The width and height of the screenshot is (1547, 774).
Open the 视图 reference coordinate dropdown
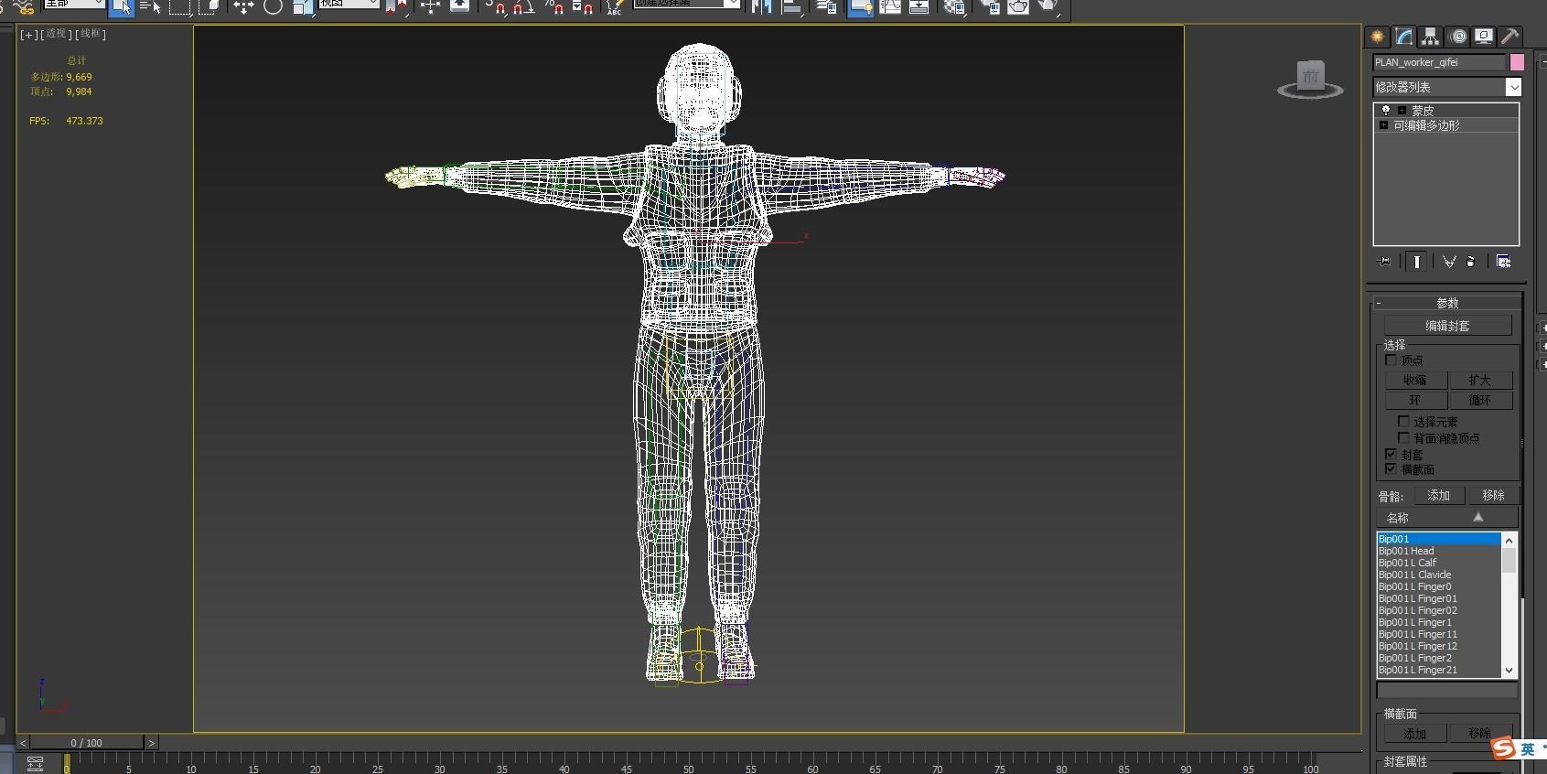coord(349,4)
